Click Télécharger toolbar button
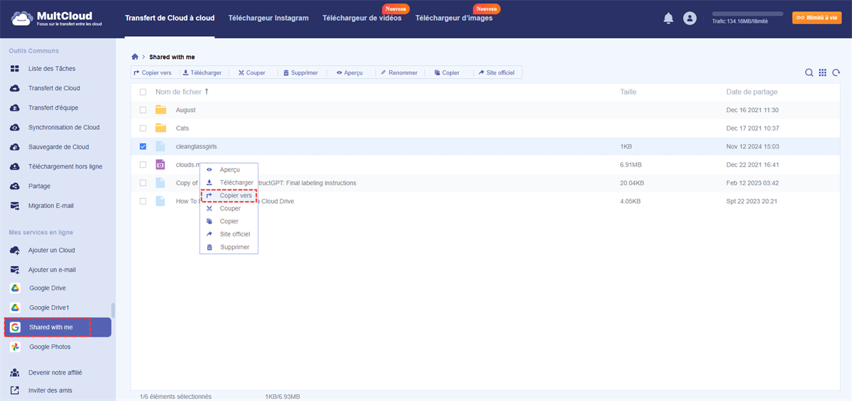 pos(202,72)
